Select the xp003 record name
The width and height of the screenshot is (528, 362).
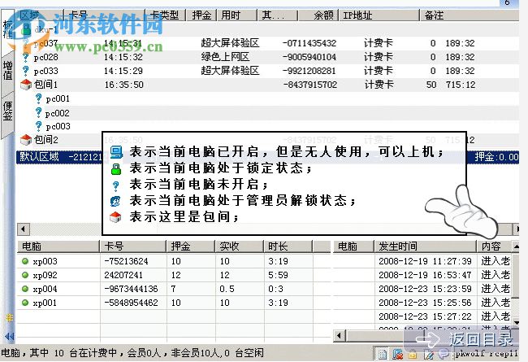[45, 261]
